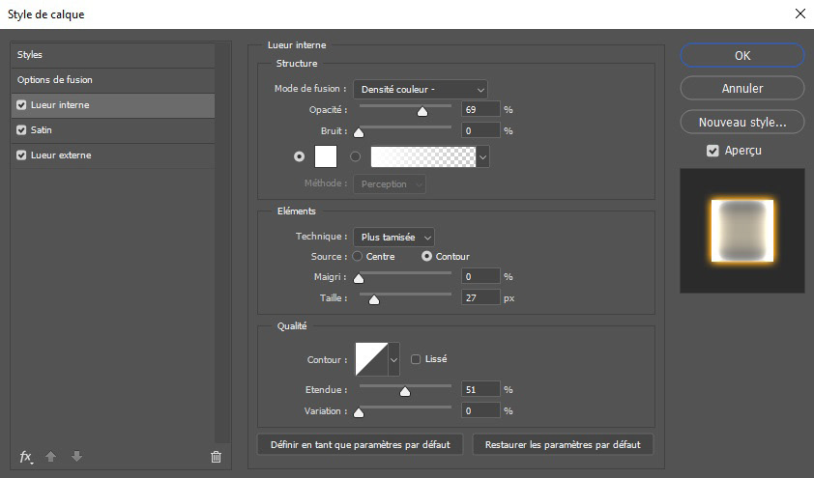
Task: Uncheck the Satin effect checkbox
Action: click(21, 129)
